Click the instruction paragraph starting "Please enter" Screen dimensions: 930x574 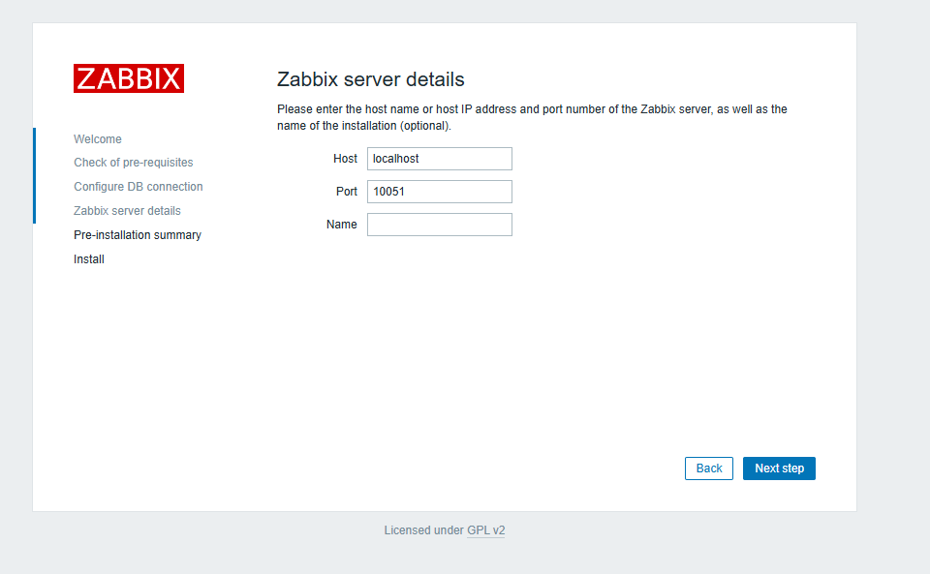532,117
